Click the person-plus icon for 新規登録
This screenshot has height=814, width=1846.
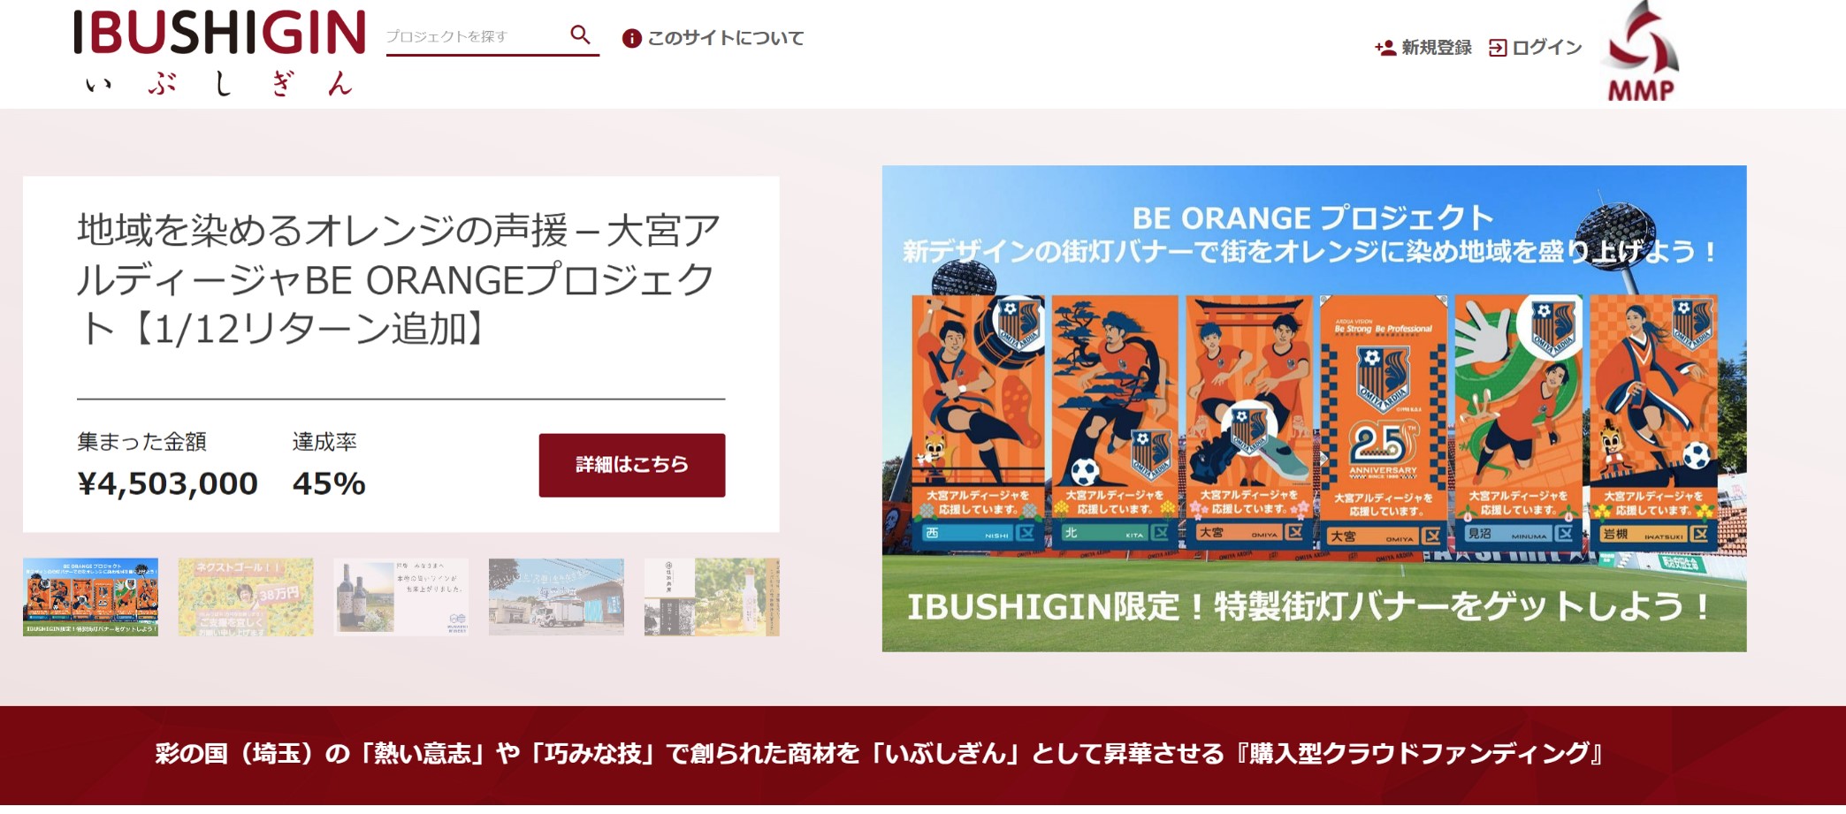pos(1385,48)
